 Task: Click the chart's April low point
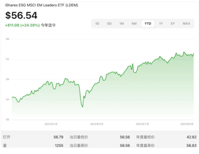pyautogui.click(x=83, y=107)
